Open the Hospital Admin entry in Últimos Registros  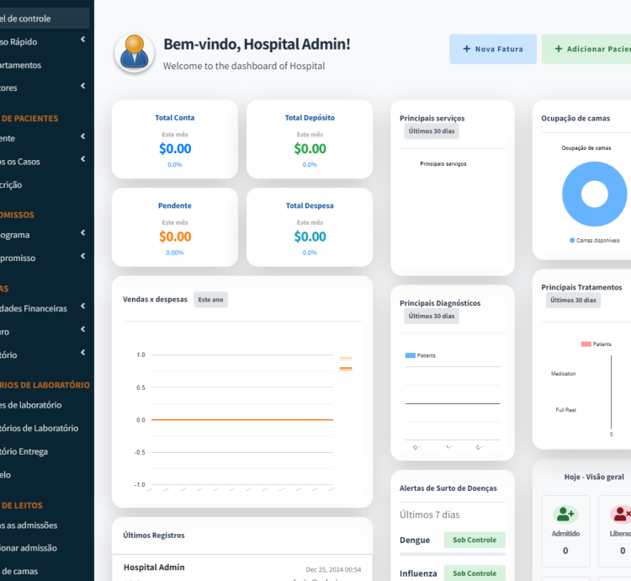[154, 567]
